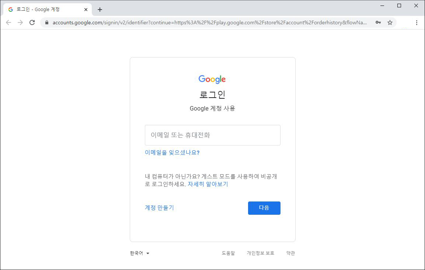Close the 로그인 - Google 계정 tab
The image size is (425, 270).
[86, 10]
